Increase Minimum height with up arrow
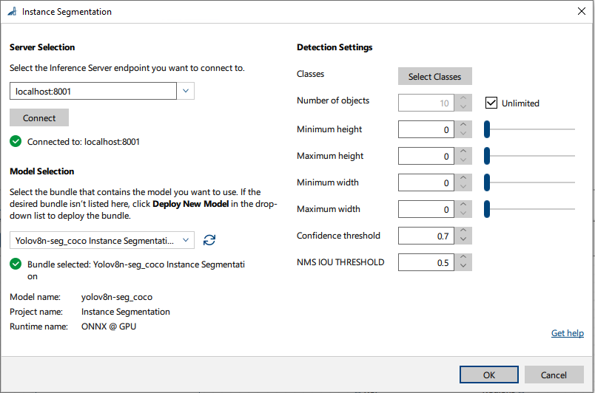 [463, 125]
